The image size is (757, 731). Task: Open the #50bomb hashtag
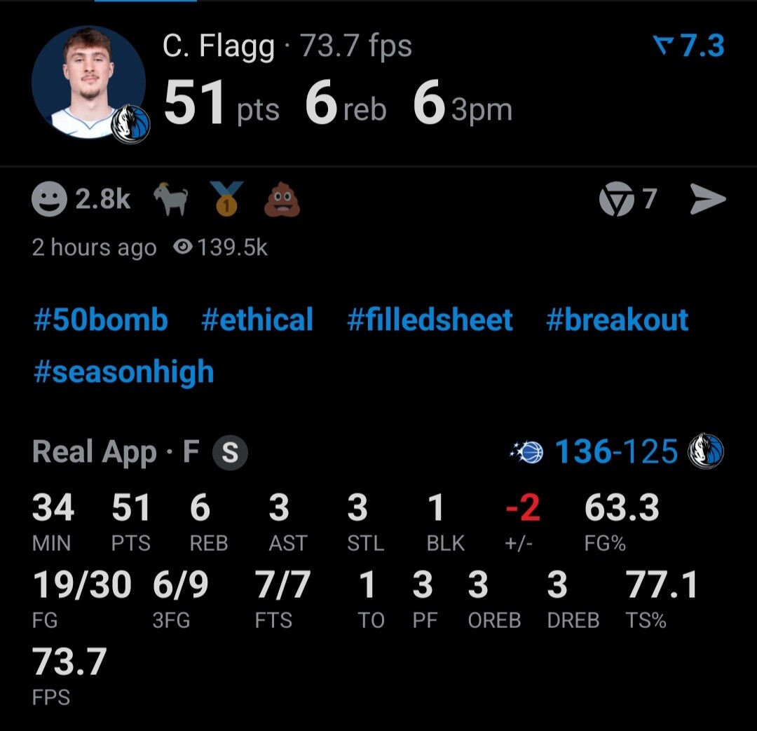[x=101, y=320]
